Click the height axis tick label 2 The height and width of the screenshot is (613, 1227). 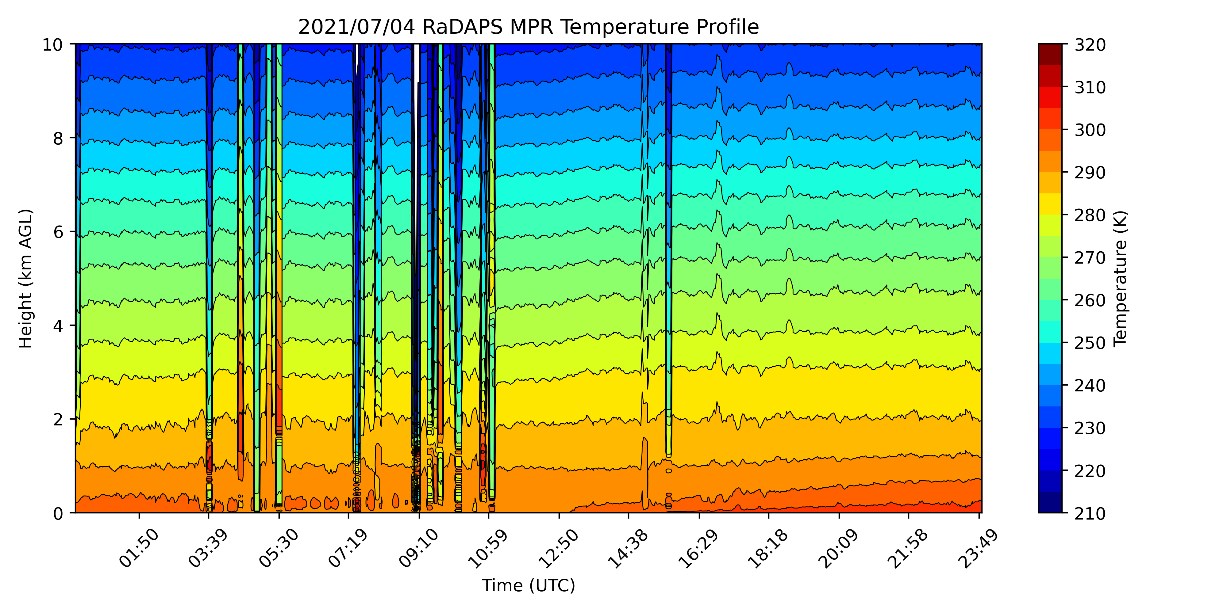(x=58, y=420)
